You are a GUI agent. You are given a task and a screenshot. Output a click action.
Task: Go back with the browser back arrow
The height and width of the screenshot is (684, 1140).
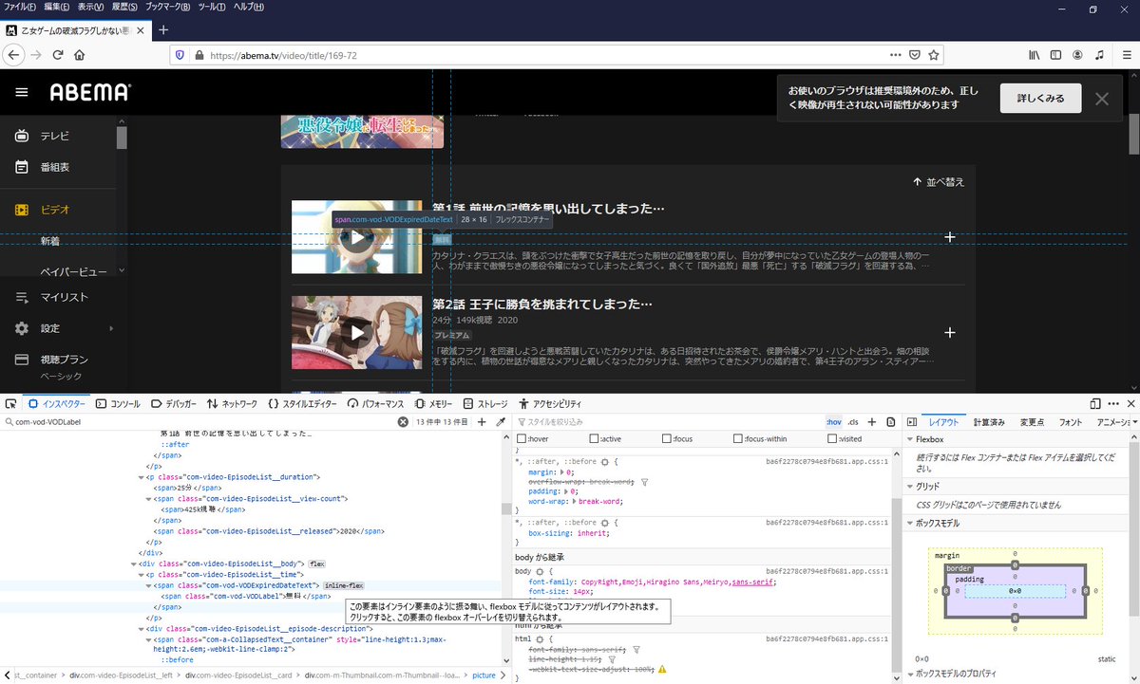[13, 55]
